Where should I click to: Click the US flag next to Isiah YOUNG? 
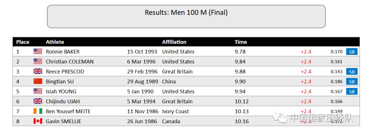[38, 91]
